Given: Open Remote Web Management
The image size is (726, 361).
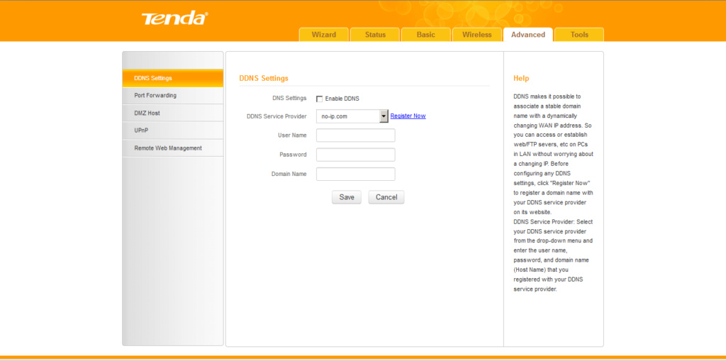Looking at the screenshot, I should pyautogui.click(x=173, y=148).
